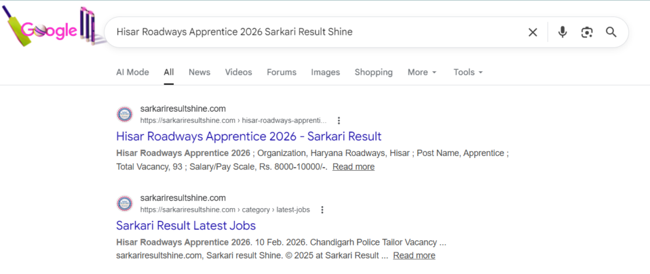Start voice search with microphone icon
The height and width of the screenshot is (274, 650).
(x=562, y=32)
